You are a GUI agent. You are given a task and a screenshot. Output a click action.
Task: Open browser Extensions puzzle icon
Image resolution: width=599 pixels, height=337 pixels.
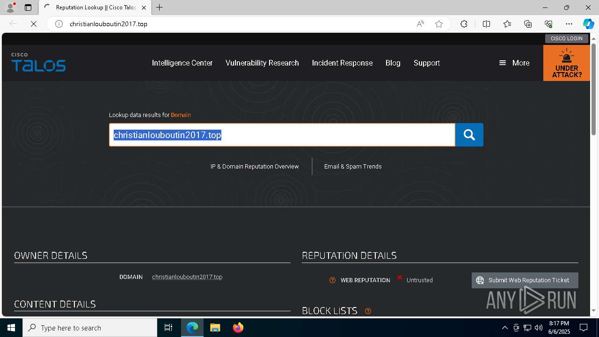[x=464, y=24]
